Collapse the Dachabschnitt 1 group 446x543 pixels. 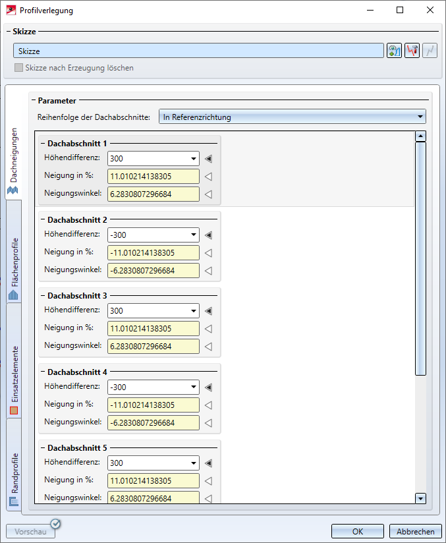(x=43, y=144)
